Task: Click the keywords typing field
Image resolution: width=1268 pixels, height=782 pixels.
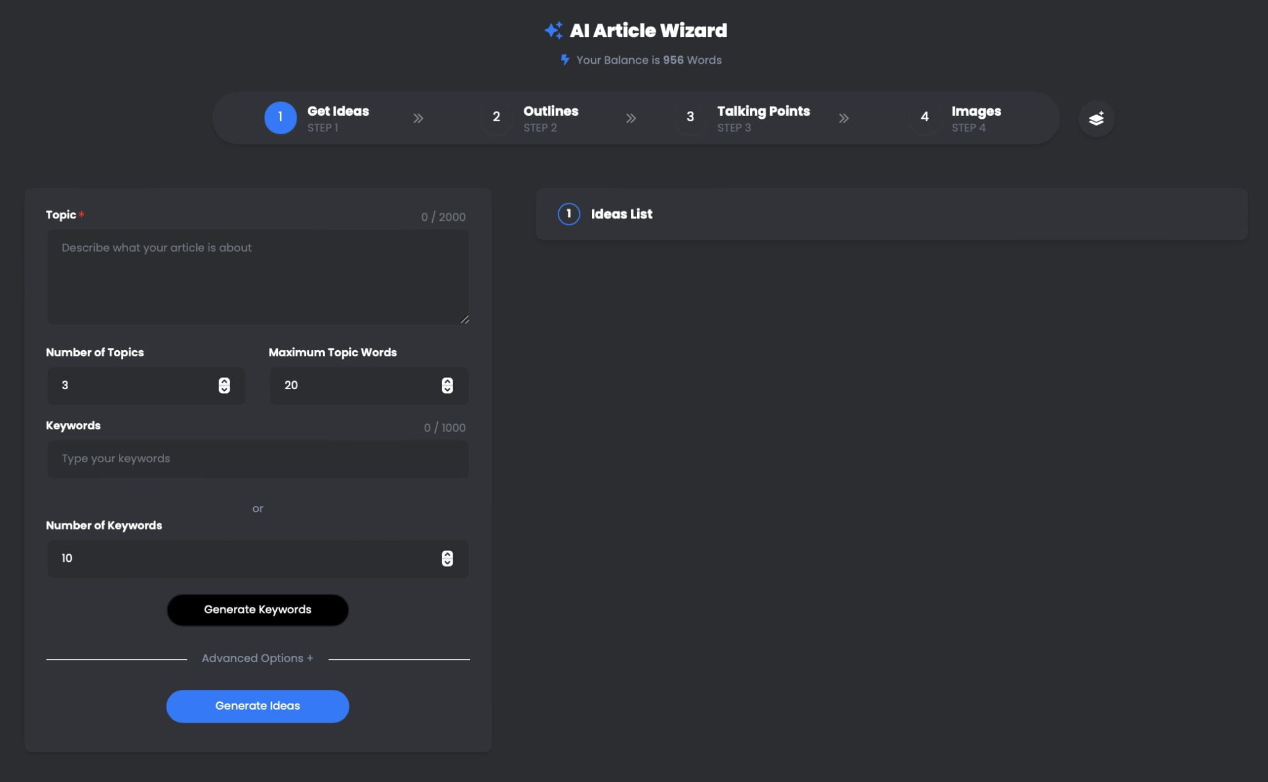Action: click(x=257, y=458)
